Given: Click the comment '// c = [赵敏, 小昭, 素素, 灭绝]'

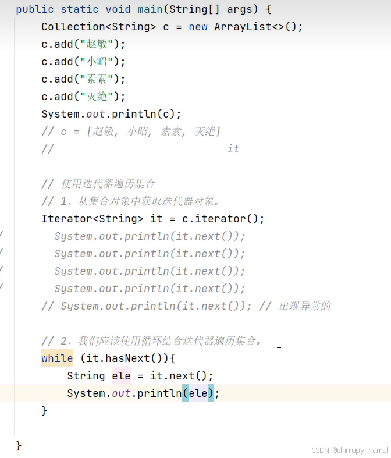Looking at the screenshot, I should (x=131, y=132).
